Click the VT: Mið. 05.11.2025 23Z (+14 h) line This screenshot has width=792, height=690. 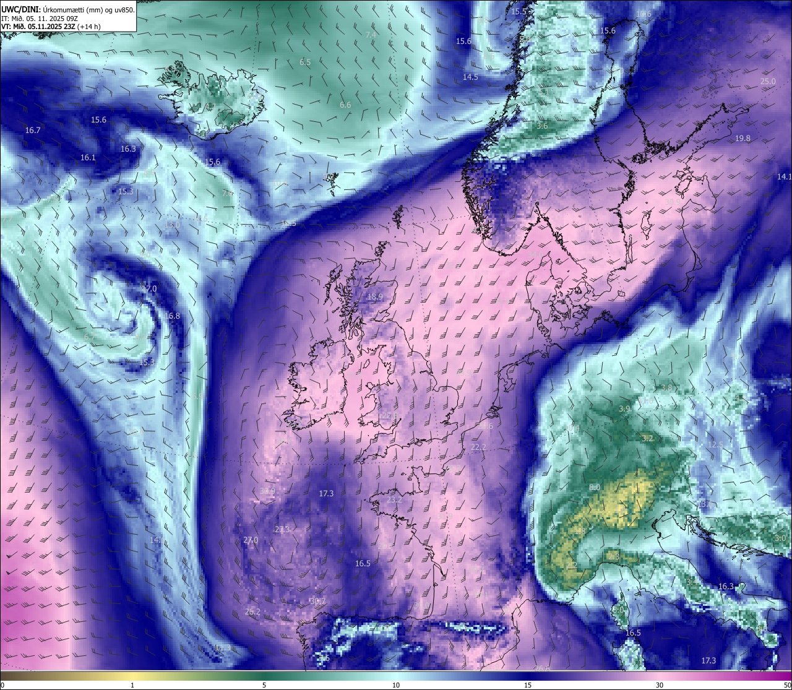point(51,27)
